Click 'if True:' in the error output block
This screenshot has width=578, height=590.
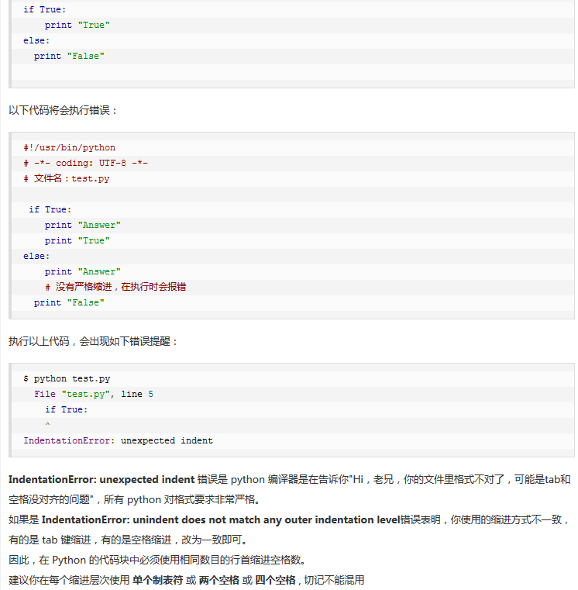click(x=66, y=409)
